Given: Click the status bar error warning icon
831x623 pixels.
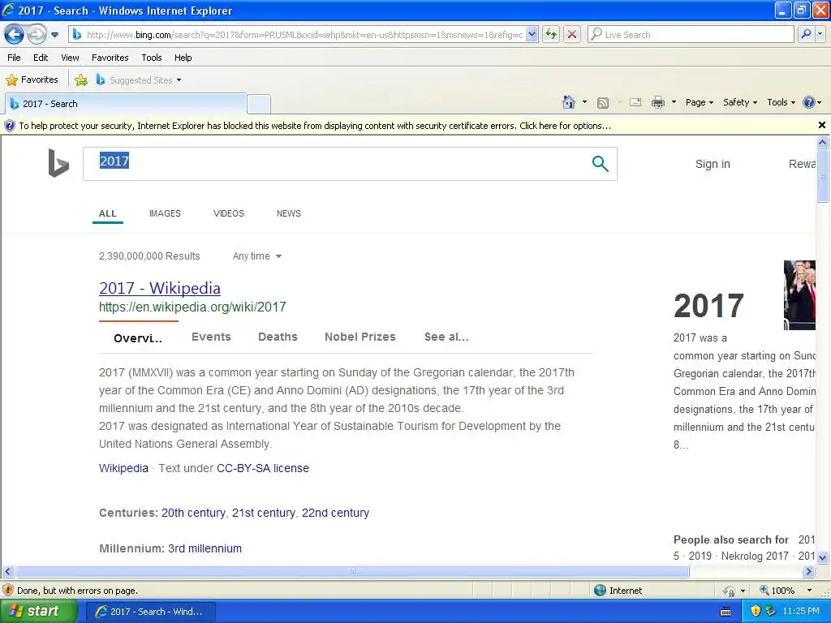Looking at the screenshot, I should (8, 591).
